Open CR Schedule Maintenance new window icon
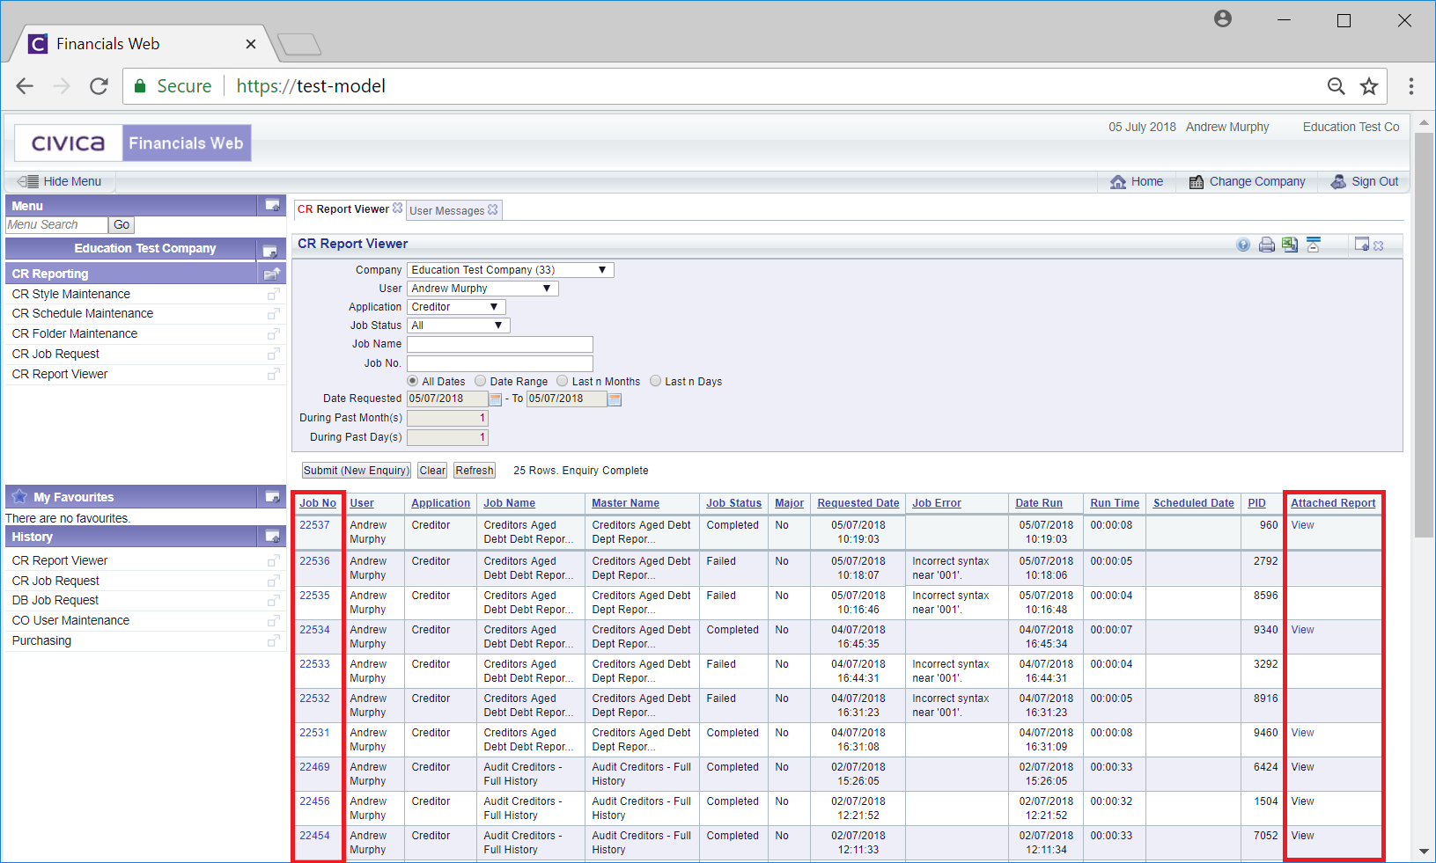Image resolution: width=1436 pixels, height=863 pixels. [274, 314]
